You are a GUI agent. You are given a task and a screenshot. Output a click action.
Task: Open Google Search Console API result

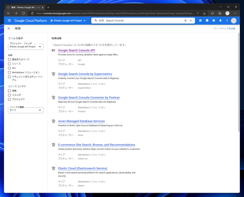(76, 50)
